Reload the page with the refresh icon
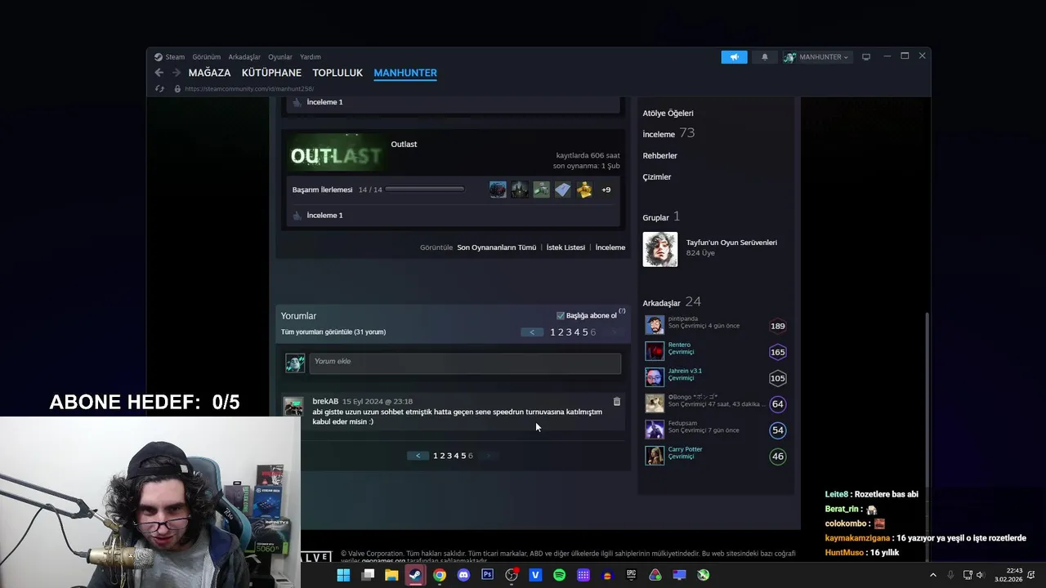This screenshot has width=1046, height=588. click(x=159, y=88)
